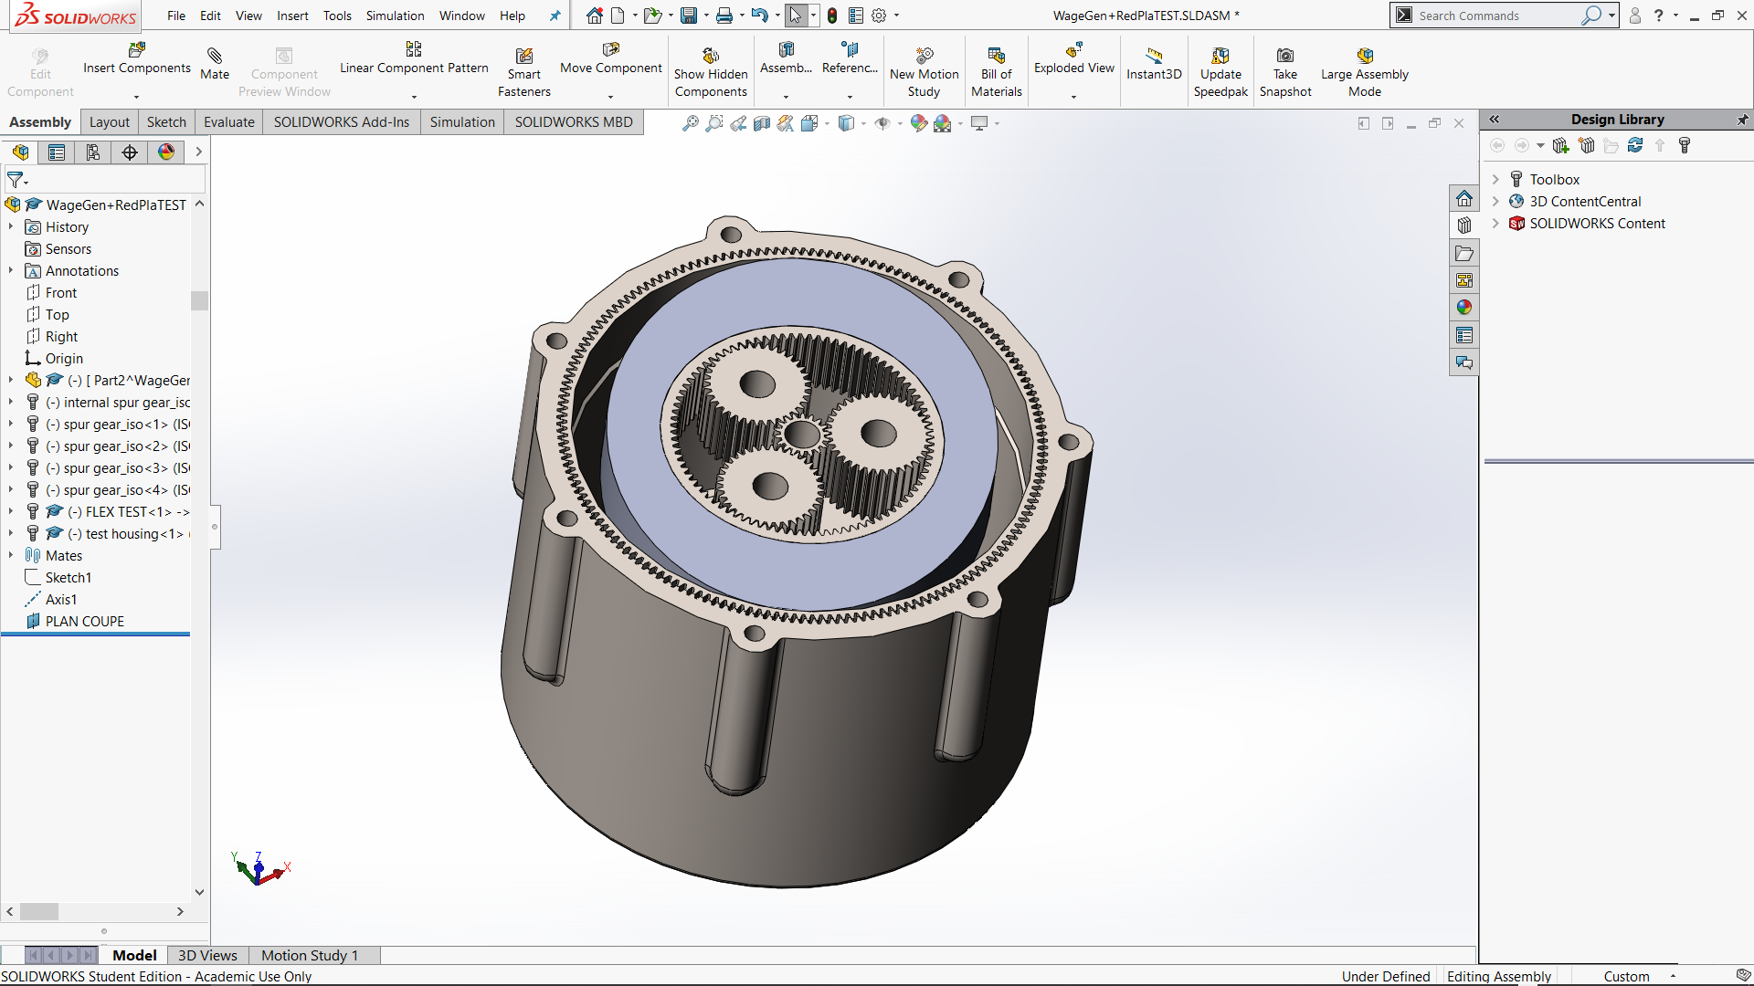Switch to the Evaluate tab
The image size is (1754, 986).
pyautogui.click(x=228, y=122)
